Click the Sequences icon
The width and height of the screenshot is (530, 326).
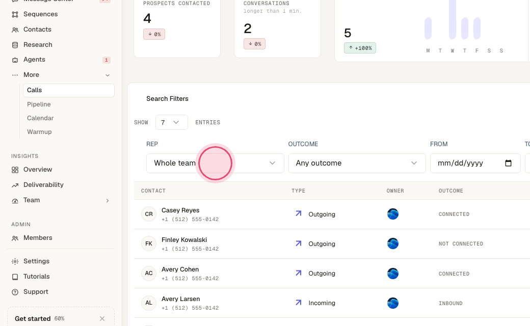15,14
